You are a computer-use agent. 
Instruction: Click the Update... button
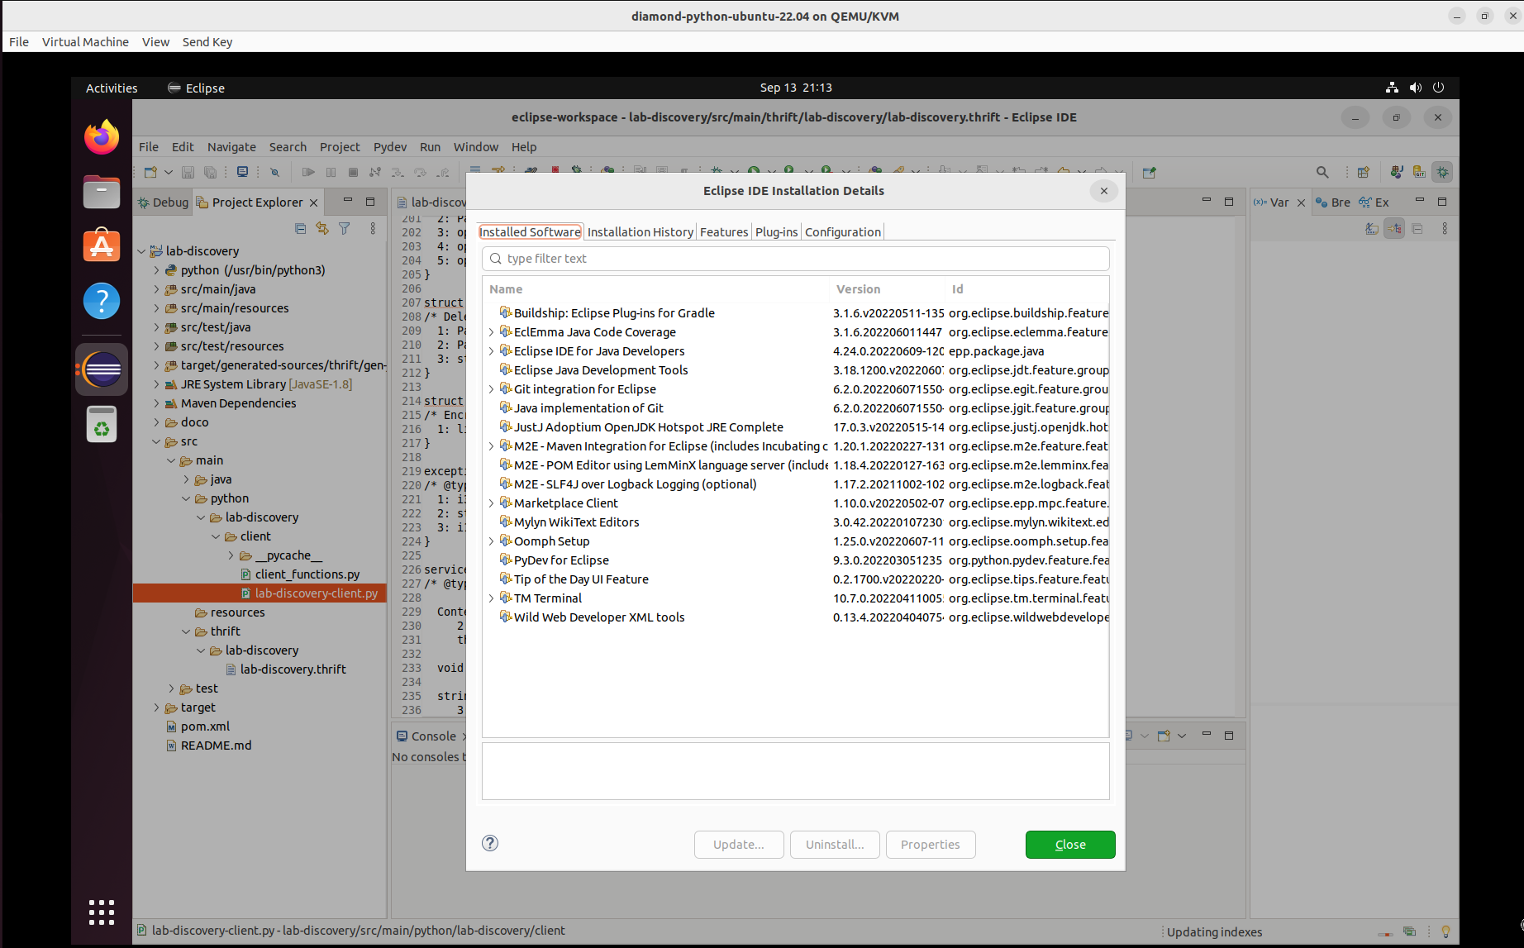739,845
